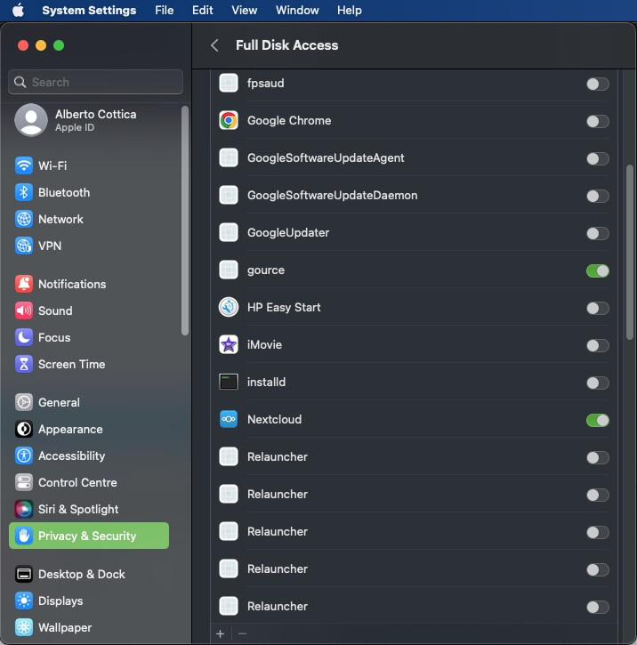The image size is (637, 645).
Task: Enable the iMovie toggle switch
Action: pyautogui.click(x=597, y=345)
